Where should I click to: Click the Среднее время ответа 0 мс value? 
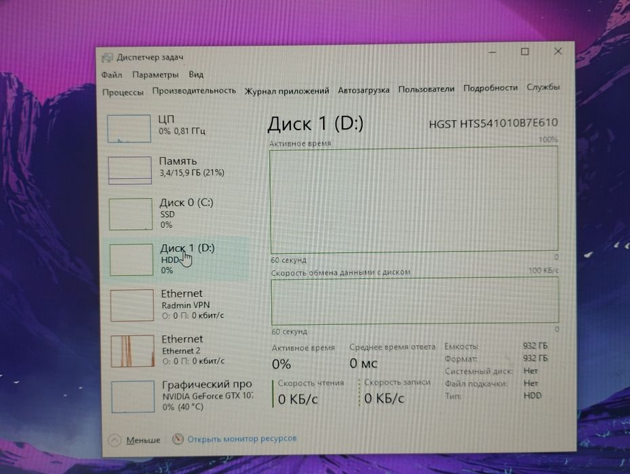363,363
